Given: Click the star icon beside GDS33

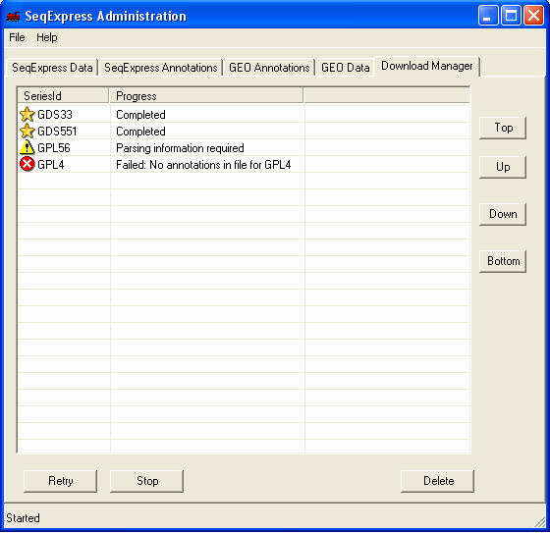Looking at the screenshot, I should coord(27,114).
